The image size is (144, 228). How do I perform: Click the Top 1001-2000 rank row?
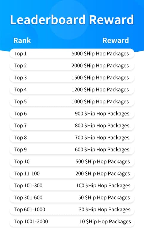[x=72, y=221]
